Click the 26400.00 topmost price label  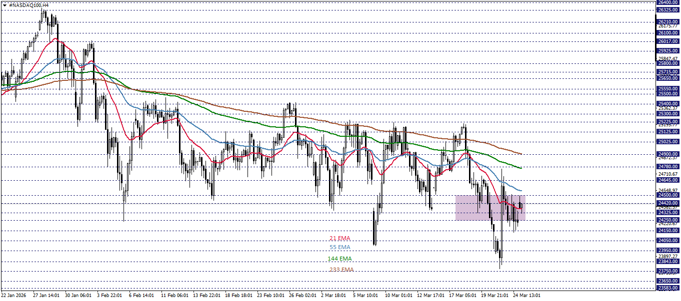click(x=668, y=2)
